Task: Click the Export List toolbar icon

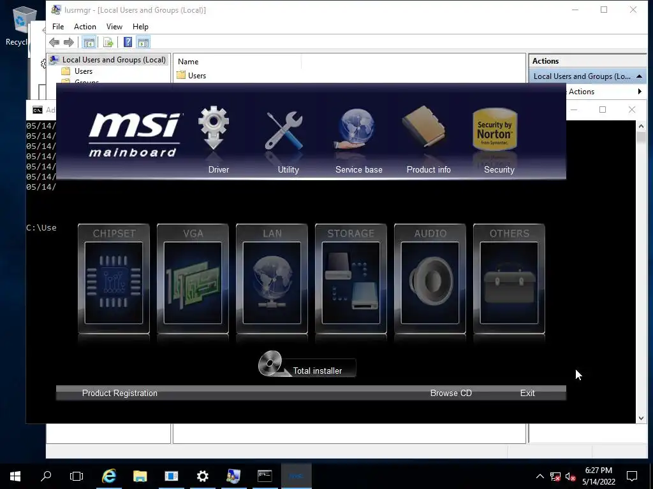Action: coord(108,42)
